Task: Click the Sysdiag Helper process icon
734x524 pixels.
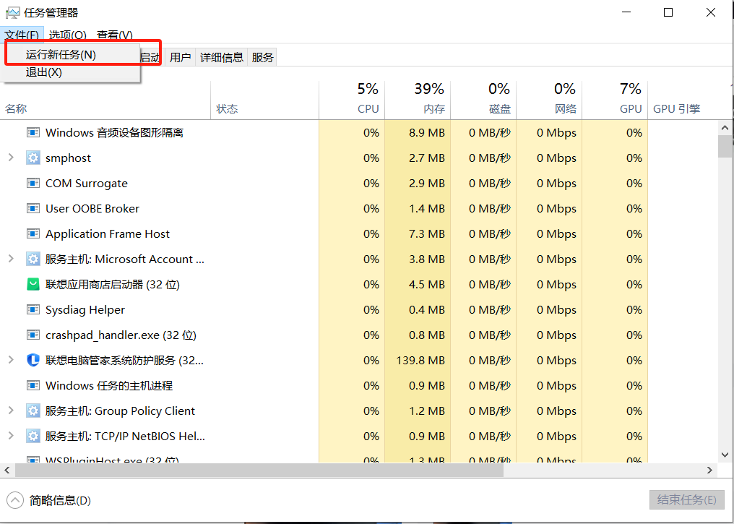Action: [33, 309]
